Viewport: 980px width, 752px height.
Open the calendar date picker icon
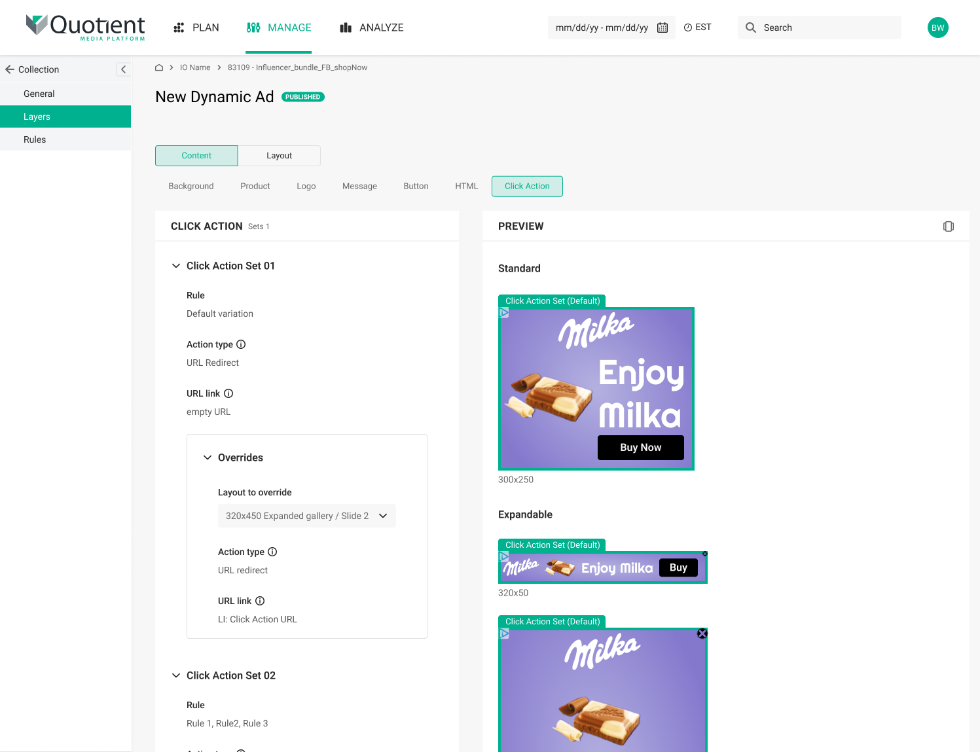662,27
